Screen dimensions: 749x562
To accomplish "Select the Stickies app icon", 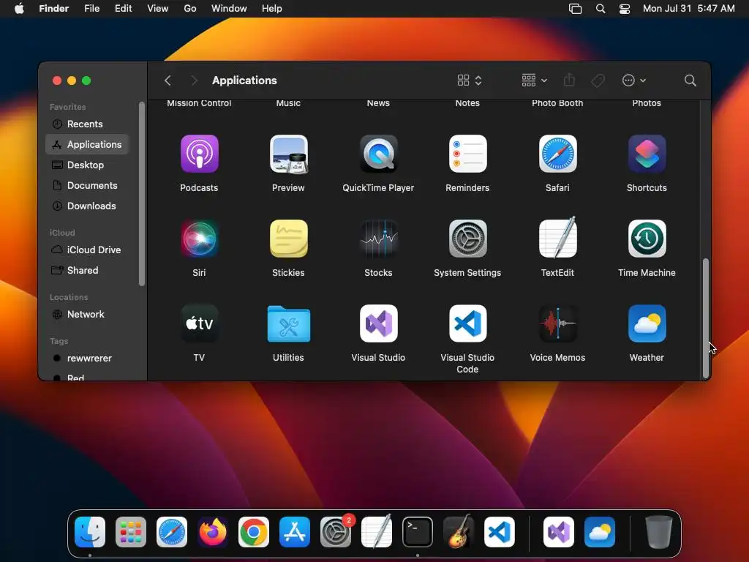I will click(288, 239).
